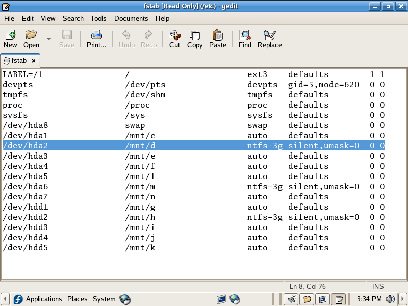
Task: Open the Replace tool
Action: [x=270, y=35]
